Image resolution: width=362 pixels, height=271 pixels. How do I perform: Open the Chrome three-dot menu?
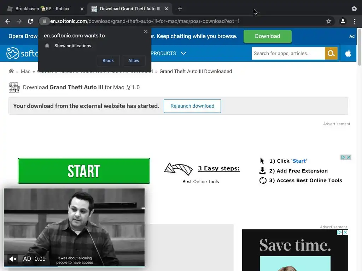pyautogui.click(x=354, y=21)
